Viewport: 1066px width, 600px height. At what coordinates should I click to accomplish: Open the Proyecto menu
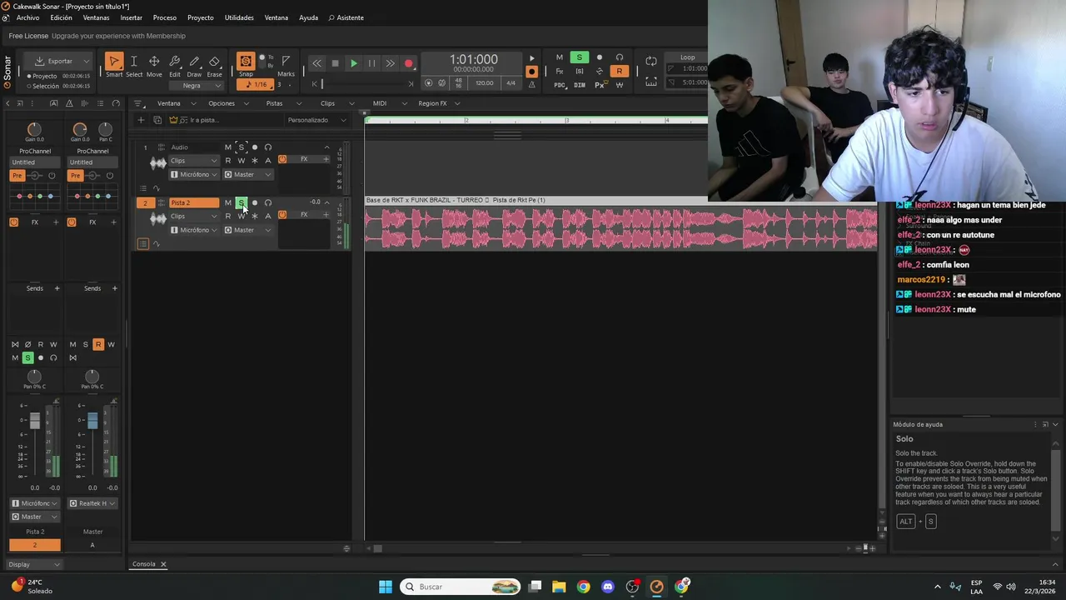200,17
